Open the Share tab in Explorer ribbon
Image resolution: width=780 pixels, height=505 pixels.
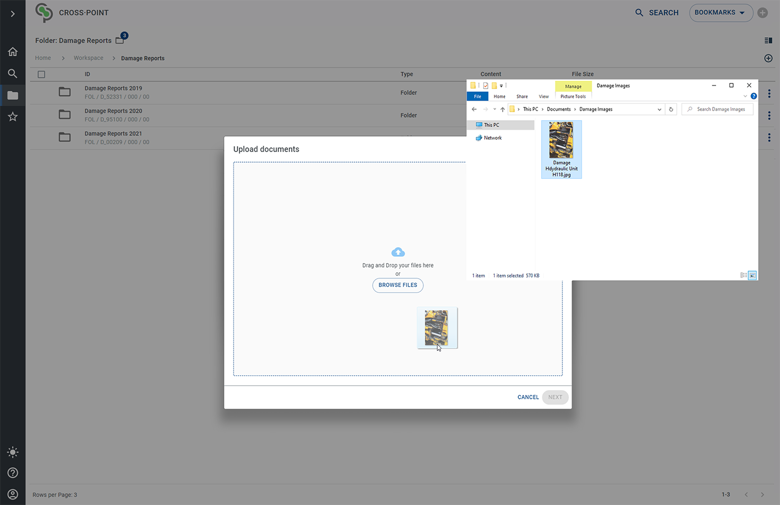click(522, 97)
